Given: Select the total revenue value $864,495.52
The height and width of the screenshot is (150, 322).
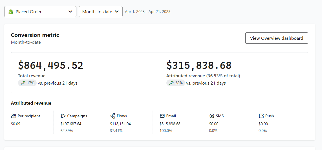Looking at the screenshot, I should tap(51, 65).
